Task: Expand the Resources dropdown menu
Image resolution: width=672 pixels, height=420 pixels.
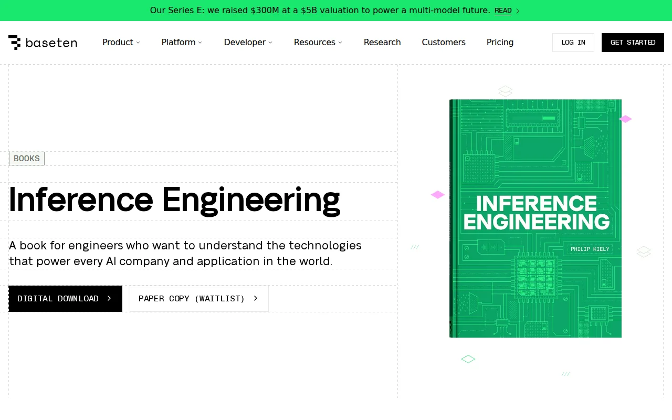Action: coord(318,43)
